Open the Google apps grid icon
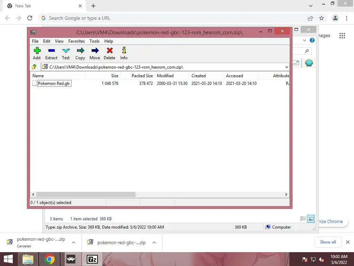354x266 pixels. pos(342,36)
